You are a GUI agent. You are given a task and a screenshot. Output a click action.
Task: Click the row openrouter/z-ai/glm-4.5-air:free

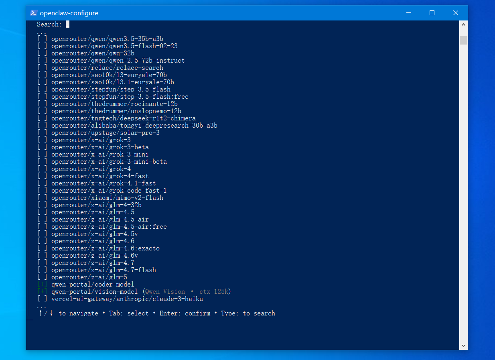click(102, 227)
